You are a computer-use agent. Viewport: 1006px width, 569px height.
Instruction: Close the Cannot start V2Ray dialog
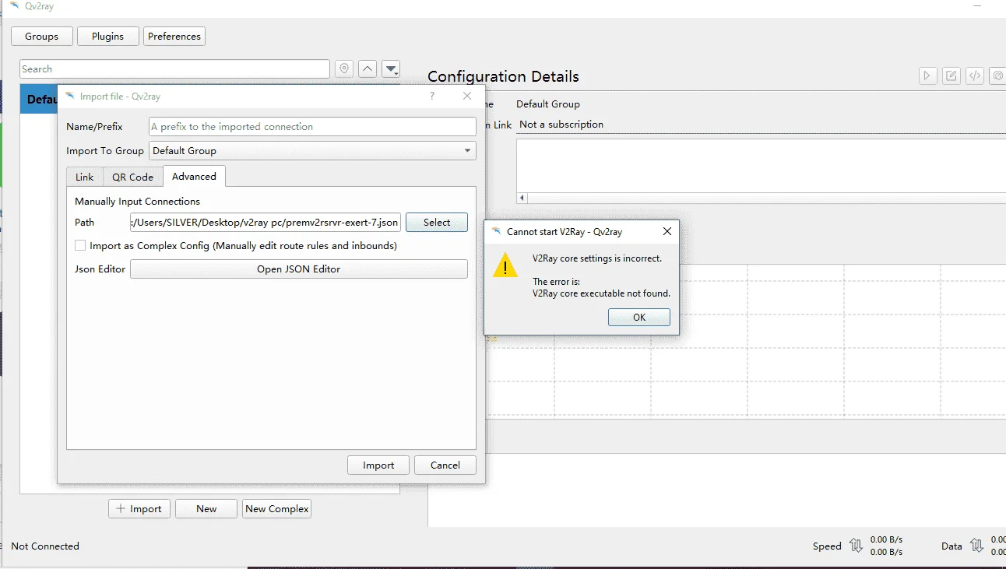(x=667, y=231)
